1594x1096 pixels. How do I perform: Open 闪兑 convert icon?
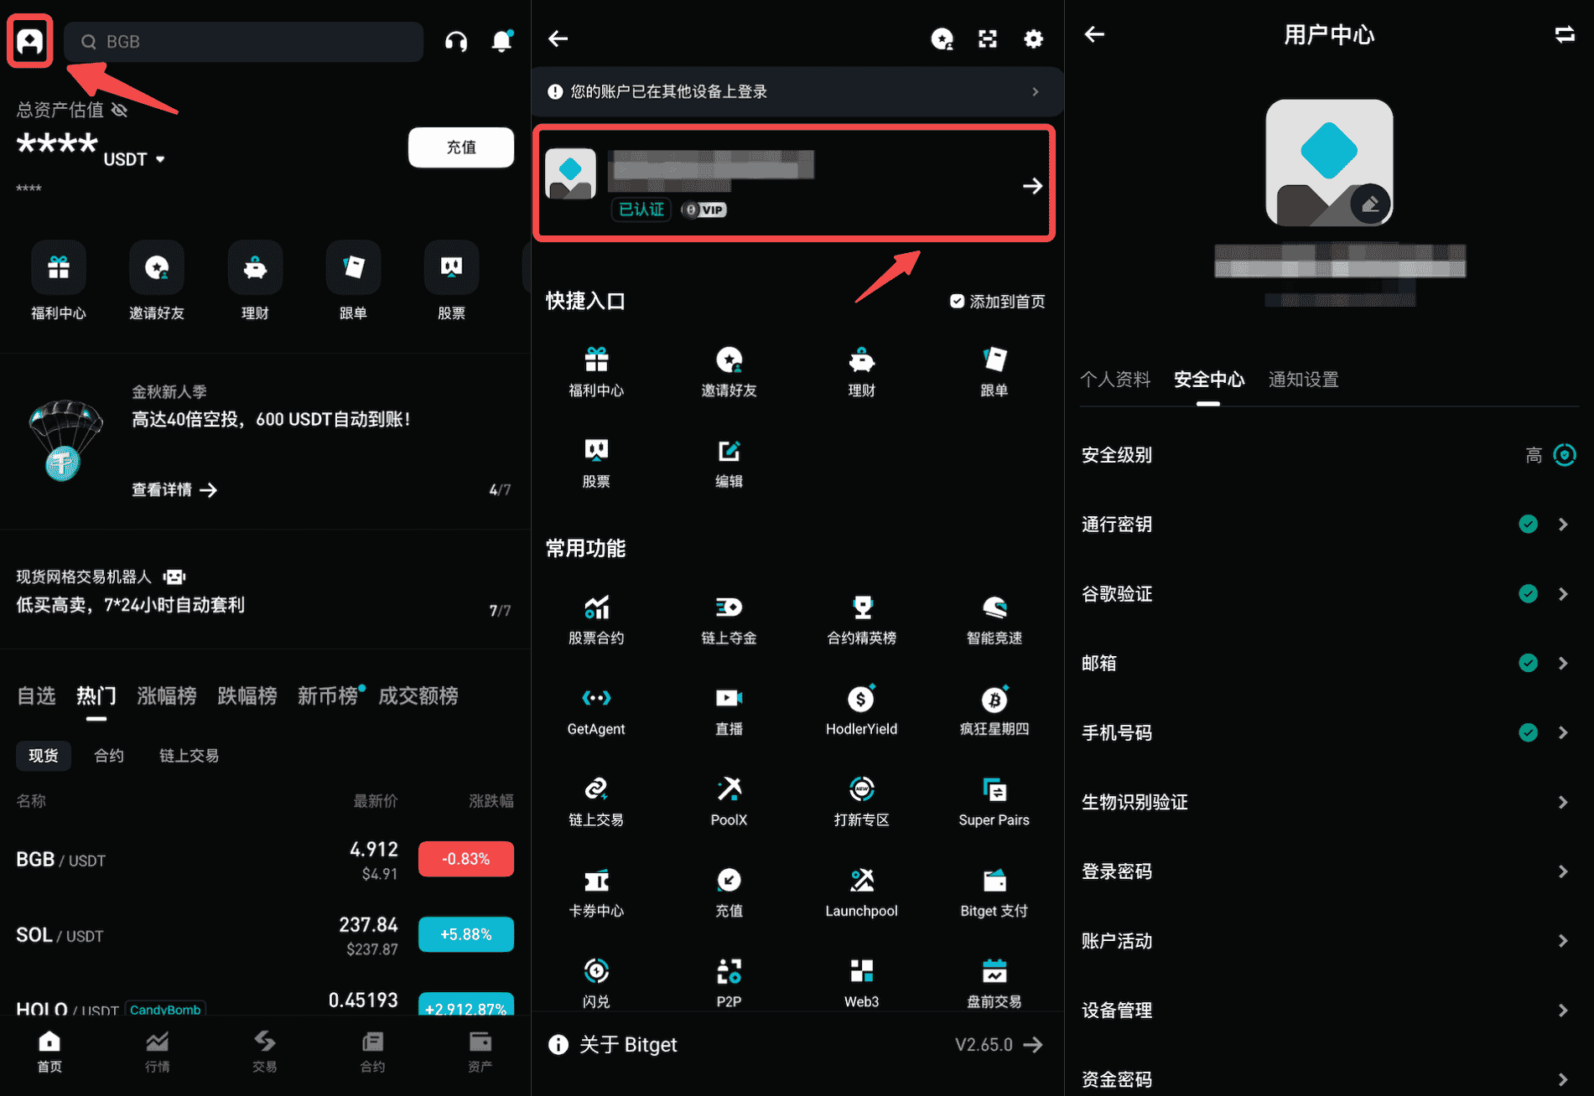click(x=596, y=970)
